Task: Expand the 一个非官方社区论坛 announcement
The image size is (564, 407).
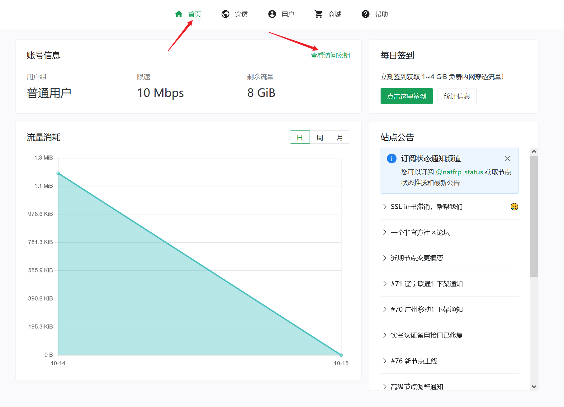Action: pyautogui.click(x=420, y=233)
